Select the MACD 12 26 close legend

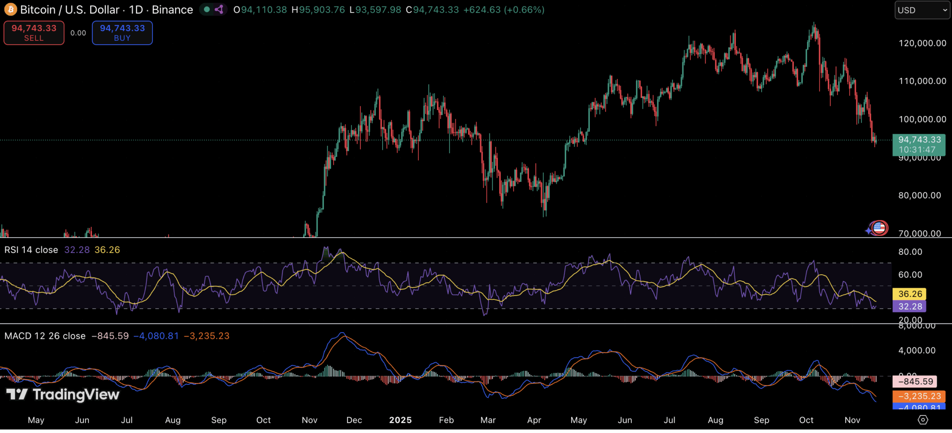click(45, 336)
